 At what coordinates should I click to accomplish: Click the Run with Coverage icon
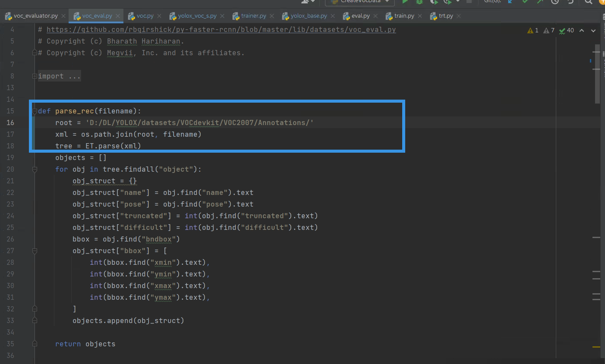(x=434, y=2)
